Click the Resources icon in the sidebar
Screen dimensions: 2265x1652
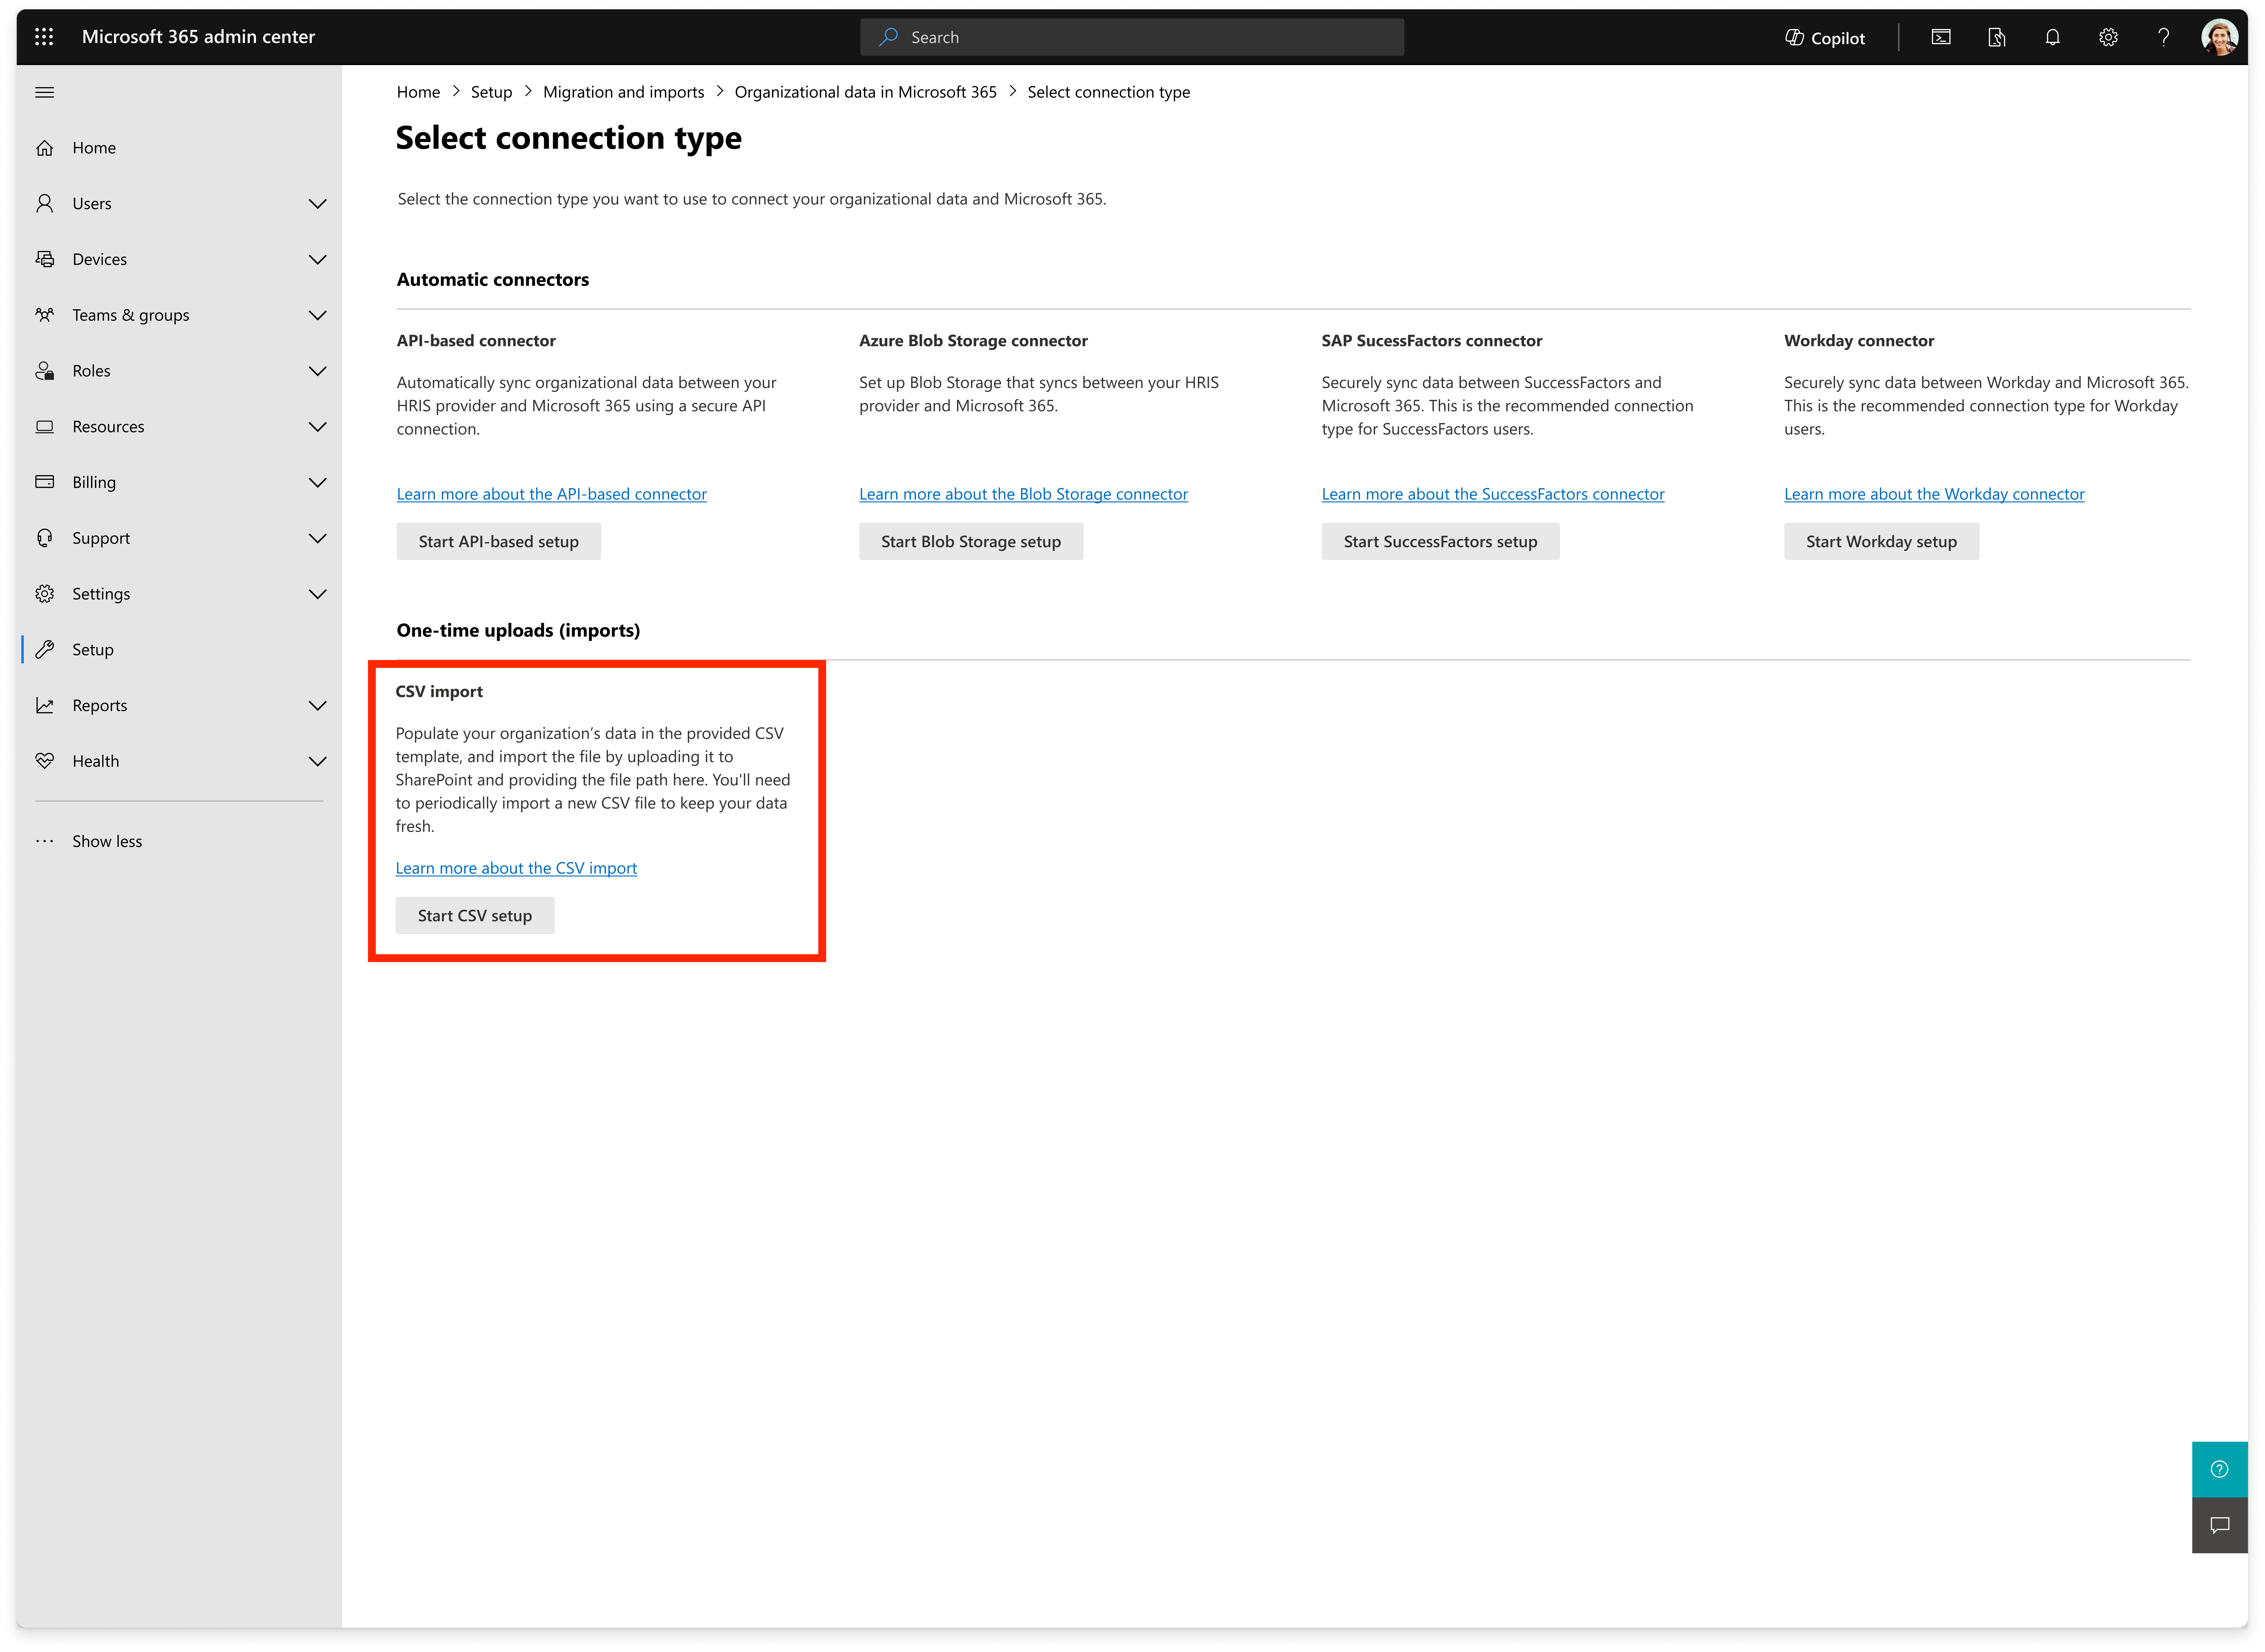[44, 427]
